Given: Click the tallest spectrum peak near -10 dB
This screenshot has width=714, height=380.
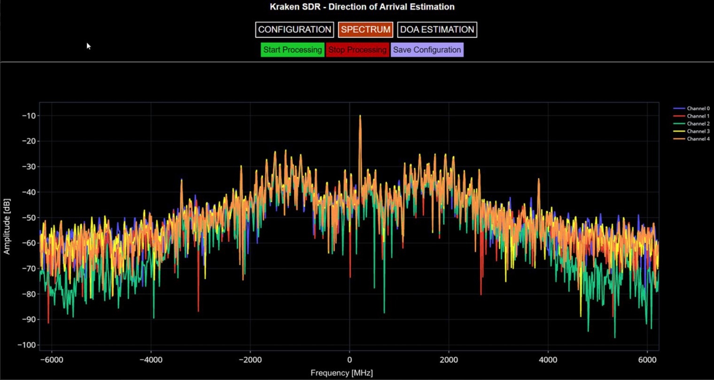Looking at the screenshot, I should pyautogui.click(x=360, y=116).
